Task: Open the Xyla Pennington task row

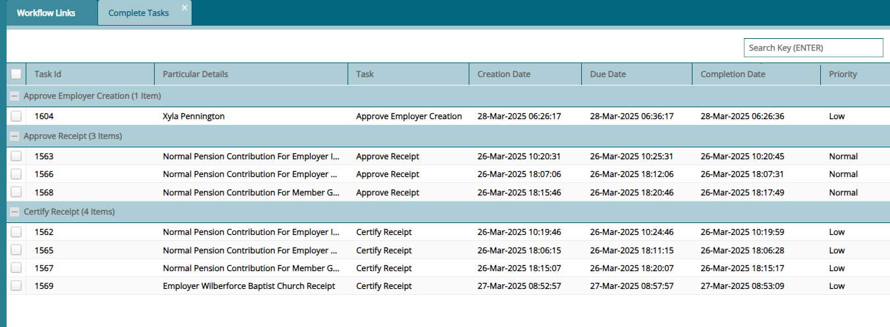Action: coord(194,116)
